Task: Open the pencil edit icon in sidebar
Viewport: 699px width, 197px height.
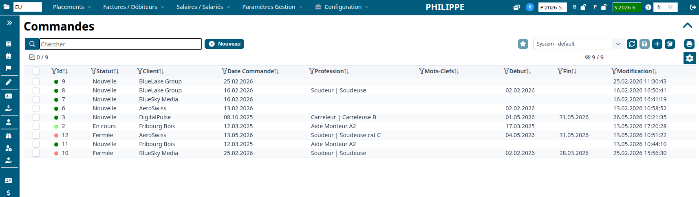Action: pos(9,82)
